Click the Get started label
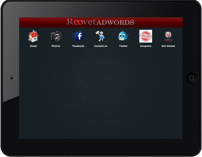The image size is (202, 157). [x=168, y=46]
